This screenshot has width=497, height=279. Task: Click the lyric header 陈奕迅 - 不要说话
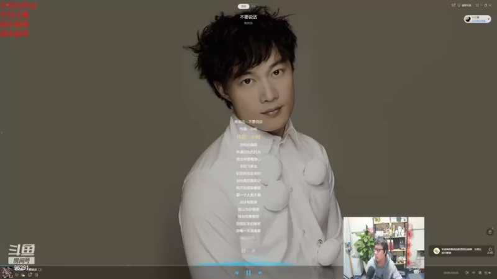tap(248, 122)
